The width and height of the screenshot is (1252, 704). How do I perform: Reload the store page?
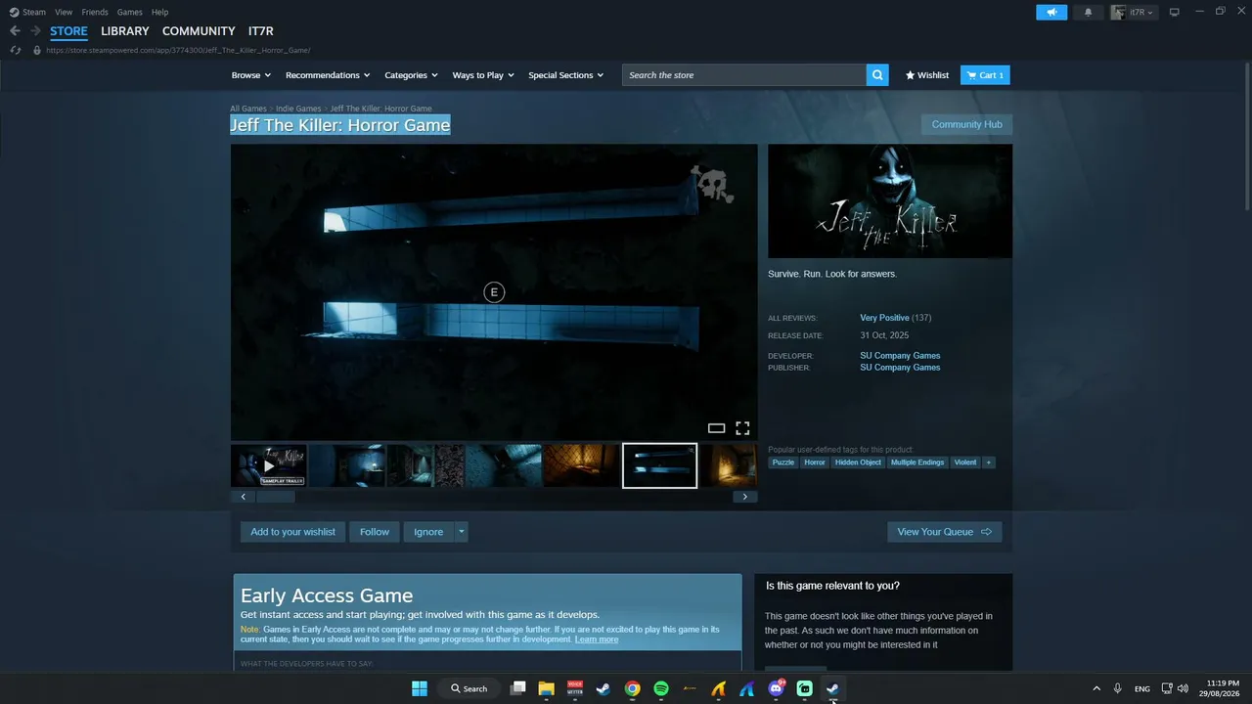[16, 50]
